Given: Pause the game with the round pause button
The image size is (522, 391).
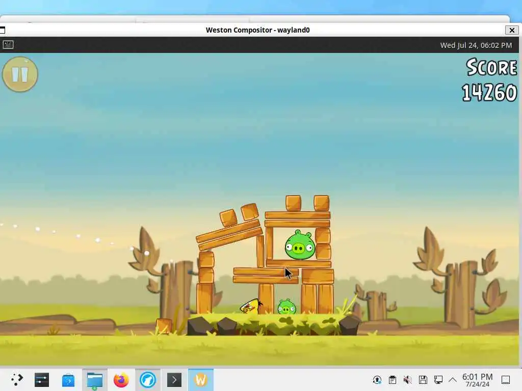Looking at the screenshot, I should point(20,74).
